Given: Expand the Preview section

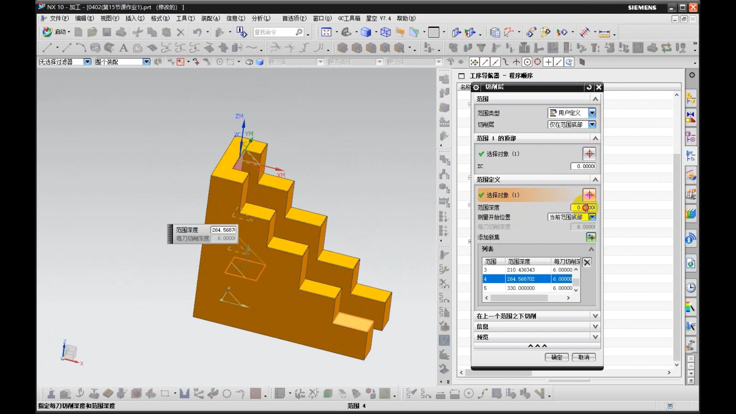Looking at the screenshot, I should [595, 337].
